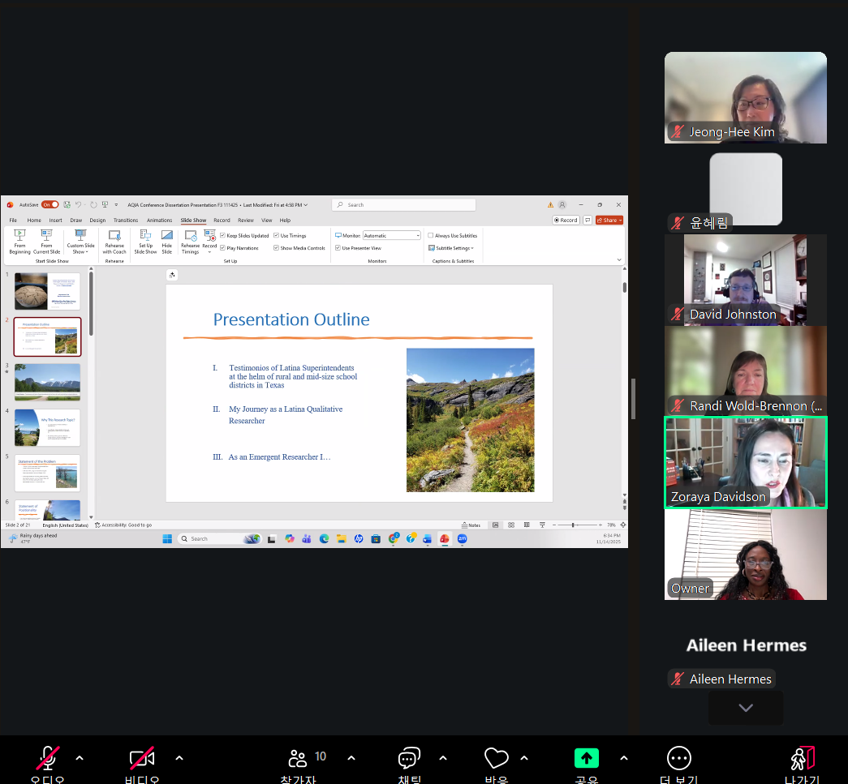Toggle AutoSave switch
Screen dimensions: 848x784
[x=50, y=205]
